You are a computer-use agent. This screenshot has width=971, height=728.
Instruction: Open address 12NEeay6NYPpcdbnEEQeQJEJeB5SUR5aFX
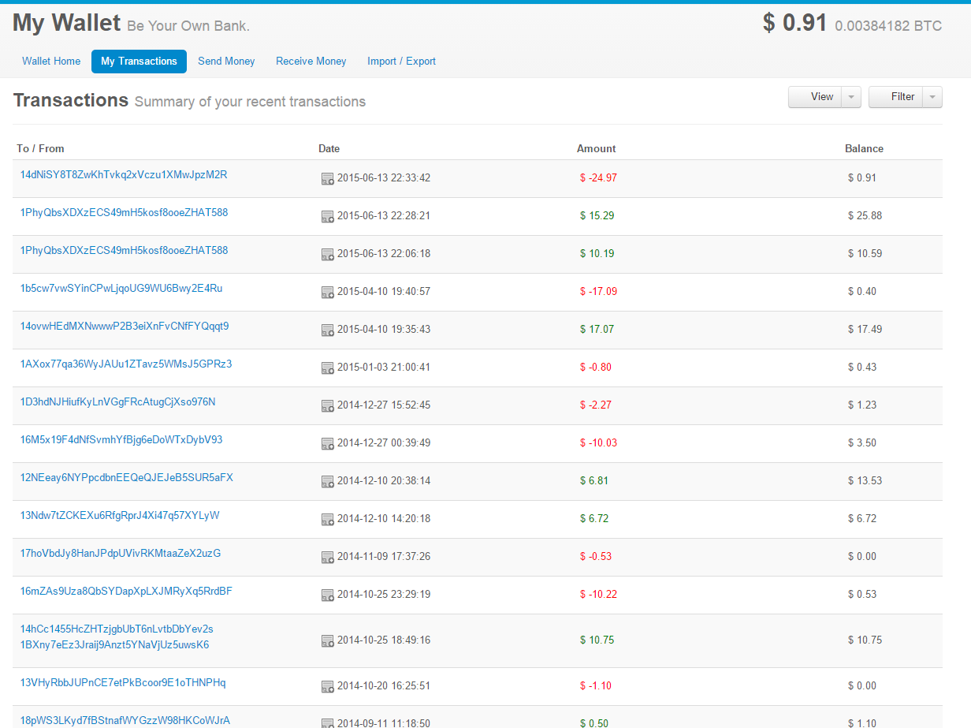tap(127, 477)
